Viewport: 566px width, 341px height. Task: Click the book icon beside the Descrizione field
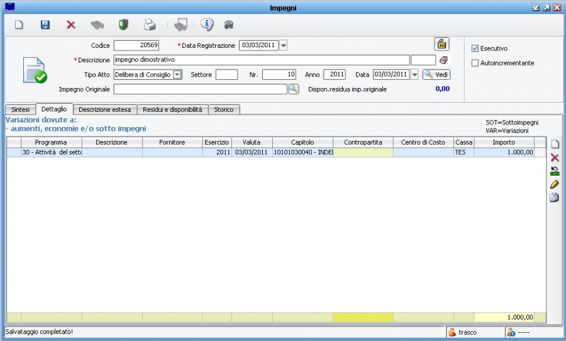tap(444, 60)
